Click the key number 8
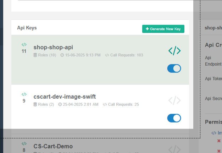The width and height of the screenshot is (222, 153). tap(24, 150)
